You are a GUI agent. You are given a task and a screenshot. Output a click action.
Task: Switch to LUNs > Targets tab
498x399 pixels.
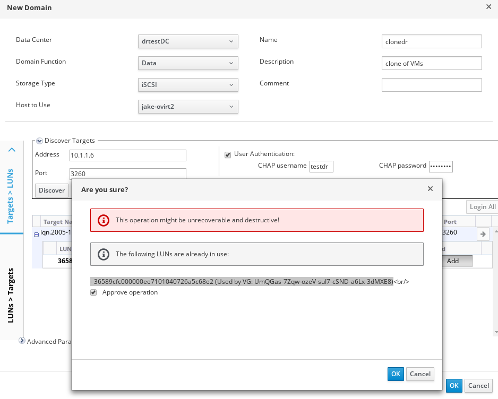(x=11, y=296)
